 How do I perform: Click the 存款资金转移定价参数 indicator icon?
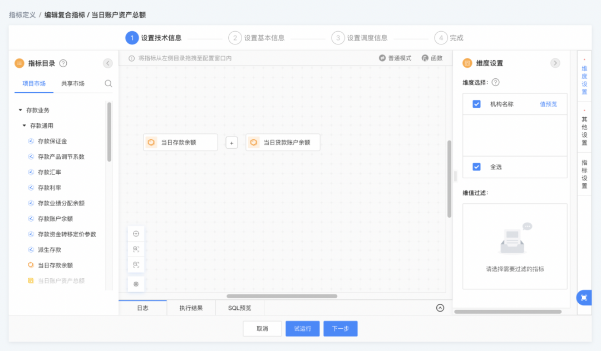point(31,234)
